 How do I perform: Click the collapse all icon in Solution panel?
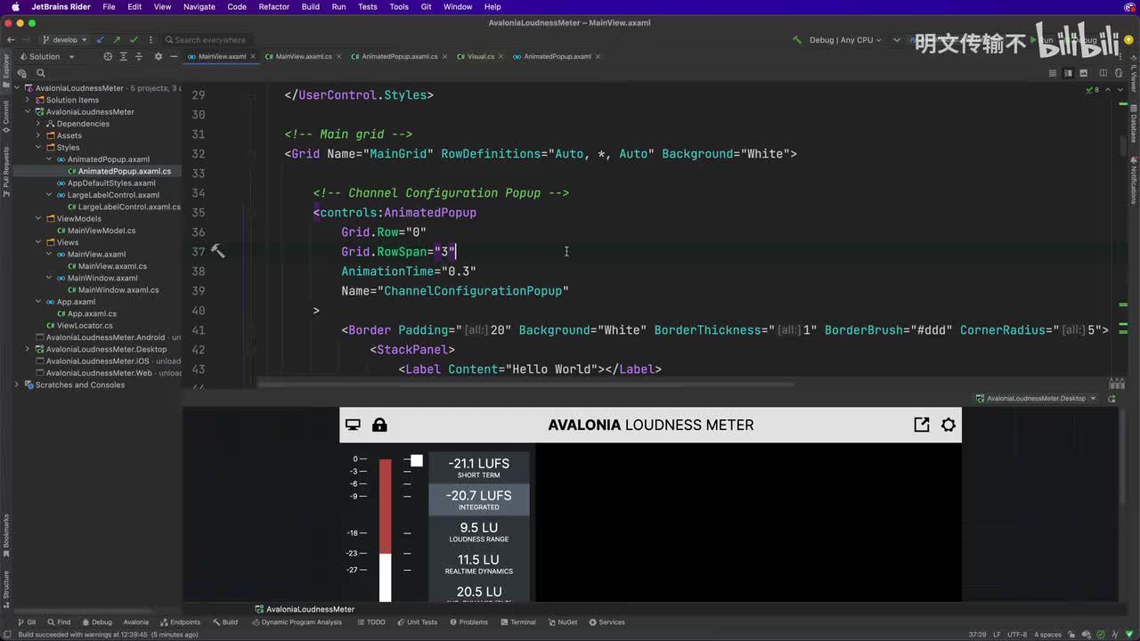tap(140, 56)
